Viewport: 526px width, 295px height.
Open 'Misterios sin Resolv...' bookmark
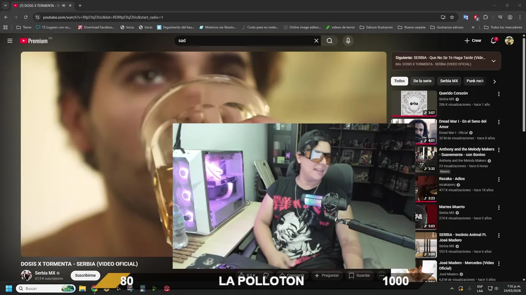(217, 27)
